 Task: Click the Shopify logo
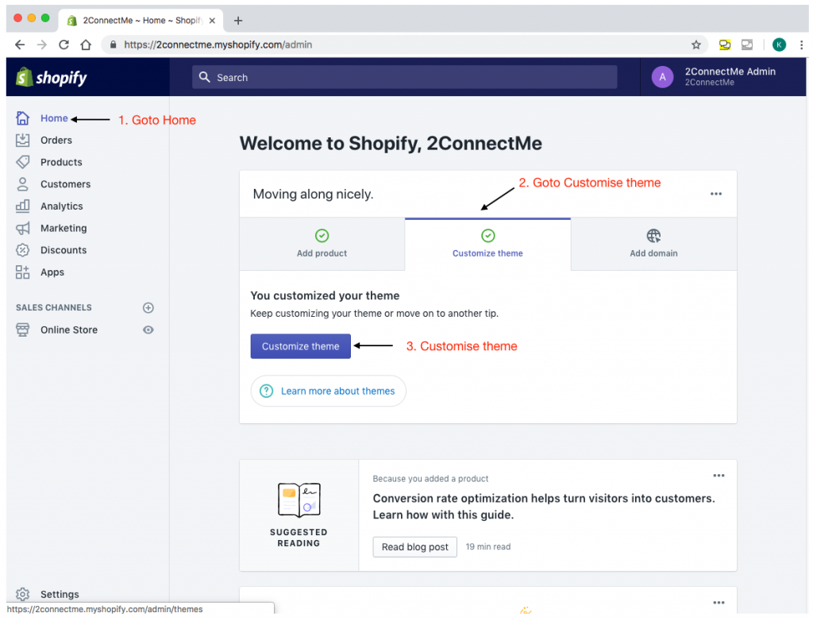(x=52, y=77)
